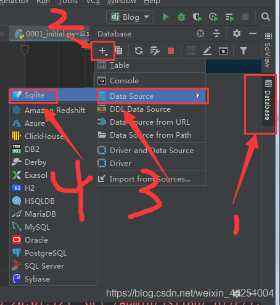This screenshot has width=280, height=305.
Task: Click the Profile run icon
Action: click(x=213, y=17)
